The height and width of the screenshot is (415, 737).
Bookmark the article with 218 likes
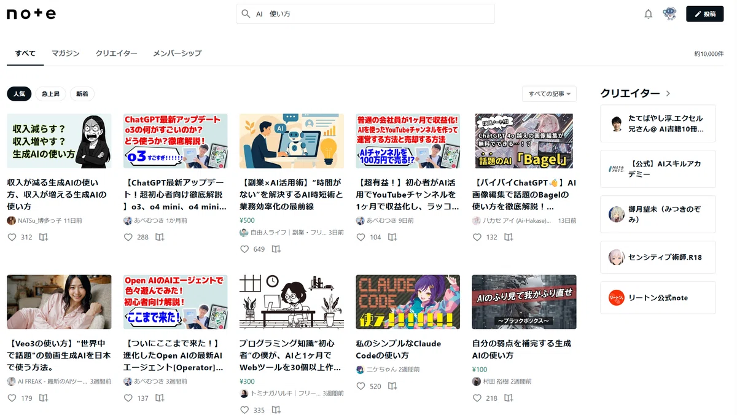[x=509, y=398]
